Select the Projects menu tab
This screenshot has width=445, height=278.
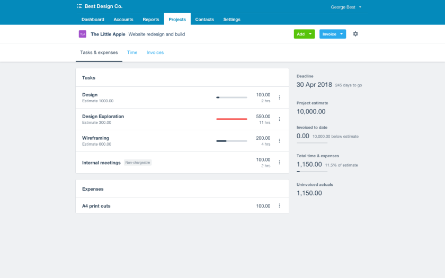(x=177, y=19)
